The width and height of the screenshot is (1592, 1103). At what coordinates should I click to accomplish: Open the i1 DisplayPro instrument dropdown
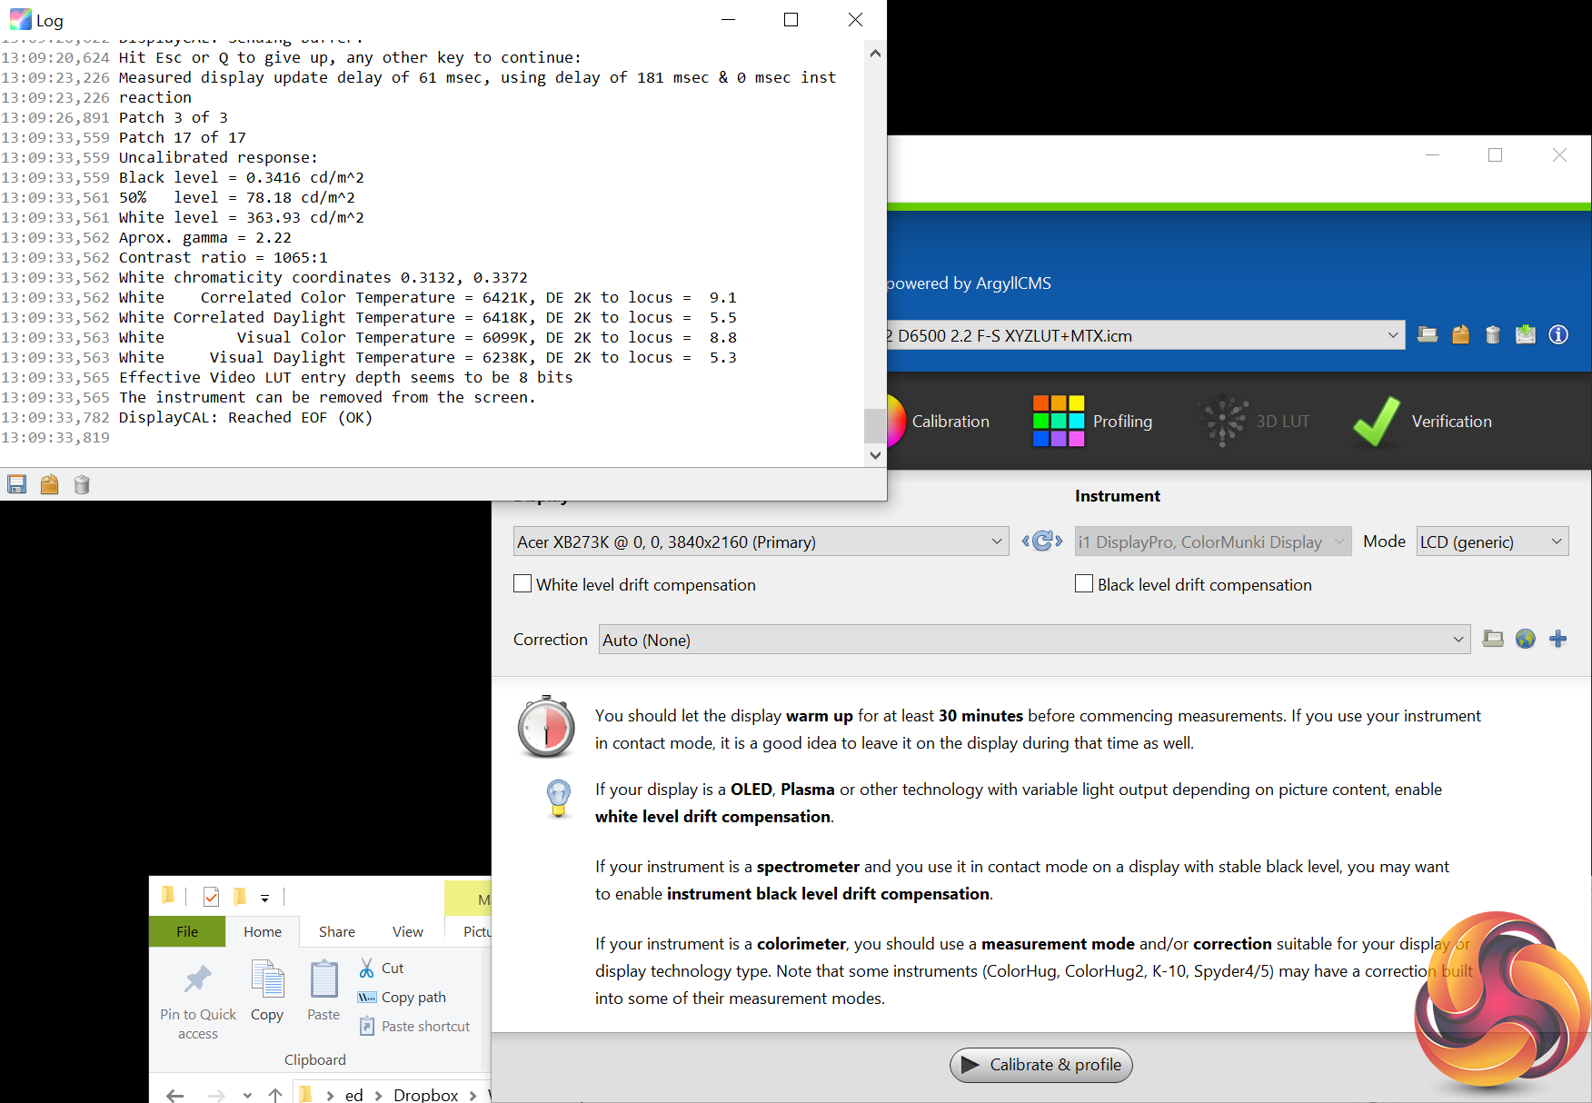(x=1213, y=542)
